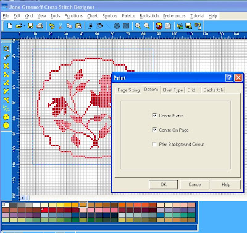Open the Palette menu
247x233 pixels.
(x=128, y=16)
